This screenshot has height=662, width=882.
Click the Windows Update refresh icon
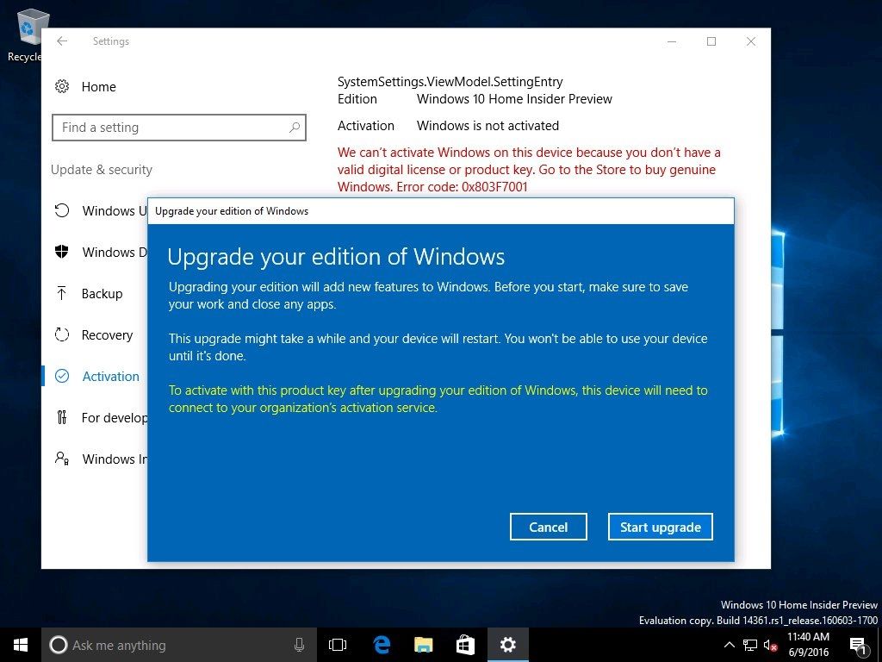(62, 210)
